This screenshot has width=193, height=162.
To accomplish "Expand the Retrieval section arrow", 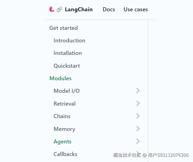I will 138,103.
